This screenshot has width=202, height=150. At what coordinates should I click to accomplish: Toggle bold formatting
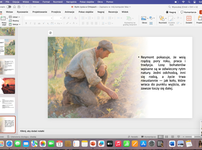point(26,23)
